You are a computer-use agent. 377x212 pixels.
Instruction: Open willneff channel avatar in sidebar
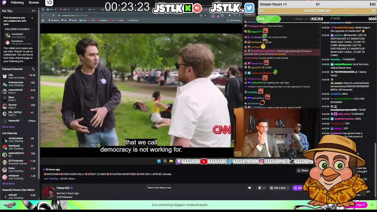pyautogui.click(x=4, y=196)
